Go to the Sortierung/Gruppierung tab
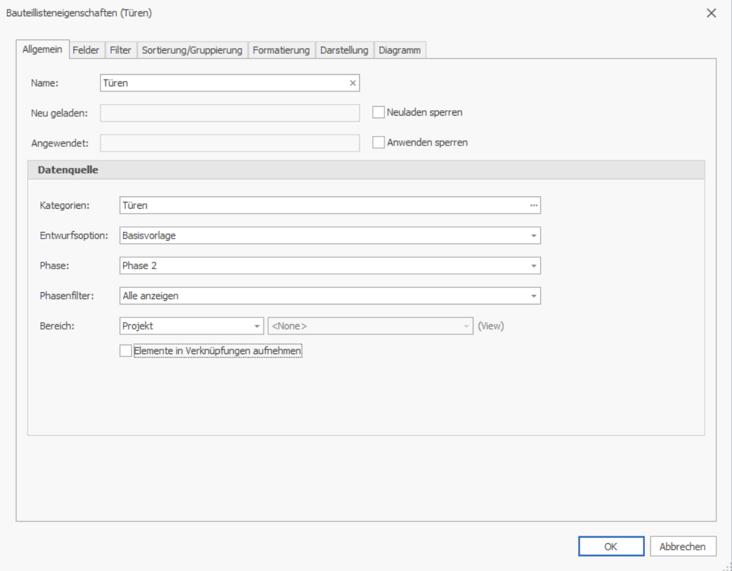This screenshot has height=571, width=732. coord(192,50)
